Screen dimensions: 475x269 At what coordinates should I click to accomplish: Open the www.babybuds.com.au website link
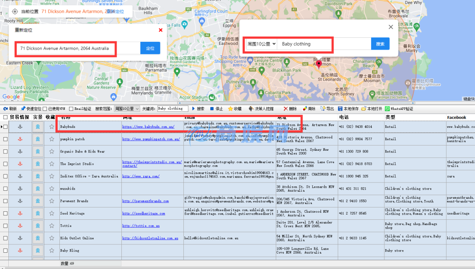tap(148, 127)
